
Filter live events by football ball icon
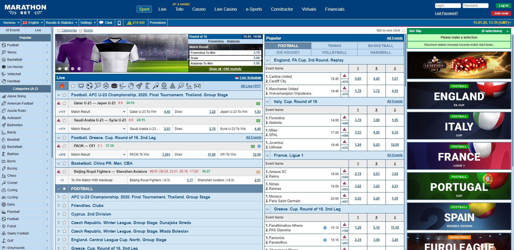coord(89,86)
